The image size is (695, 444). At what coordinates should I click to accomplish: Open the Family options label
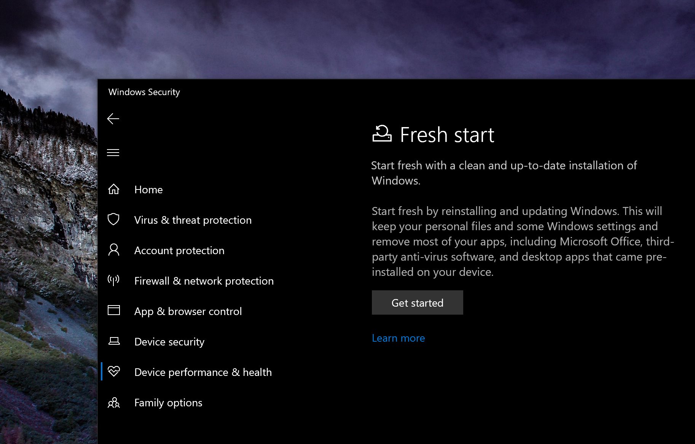point(168,403)
